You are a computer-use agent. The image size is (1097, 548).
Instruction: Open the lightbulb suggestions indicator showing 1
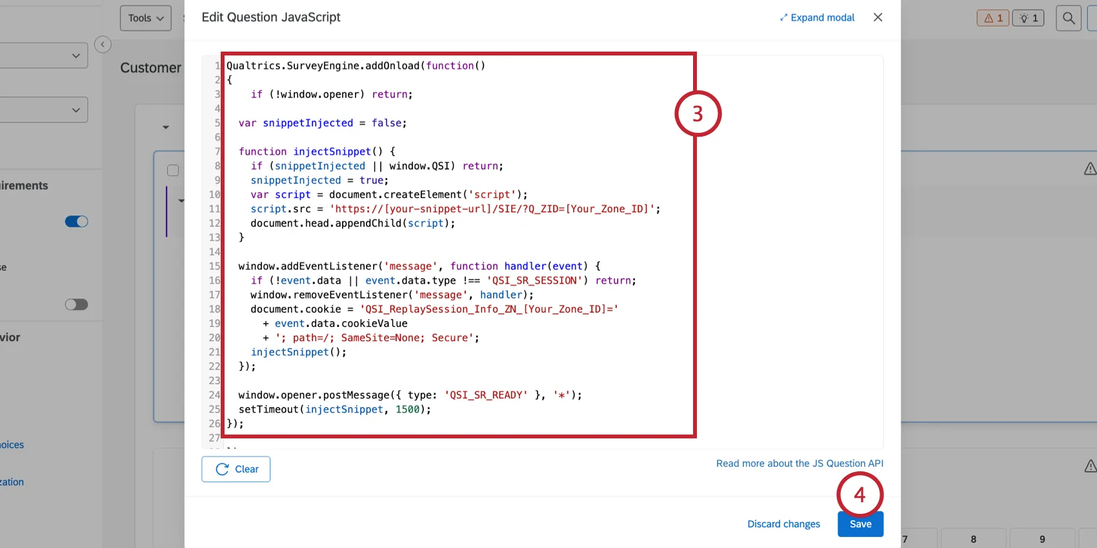click(x=1029, y=18)
